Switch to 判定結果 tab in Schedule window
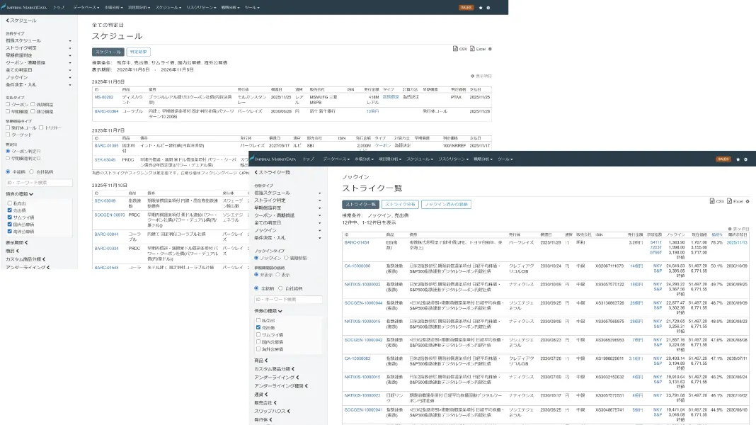The height and width of the screenshot is (425, 756). tap(138, 52)
